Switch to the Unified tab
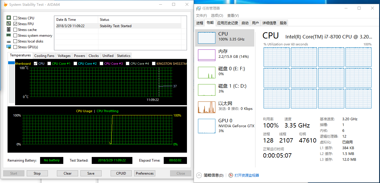380x183 pixels. pos(108,56)
